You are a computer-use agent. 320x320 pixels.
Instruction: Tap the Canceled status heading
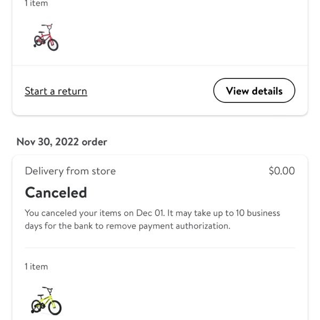click(56, 192)
